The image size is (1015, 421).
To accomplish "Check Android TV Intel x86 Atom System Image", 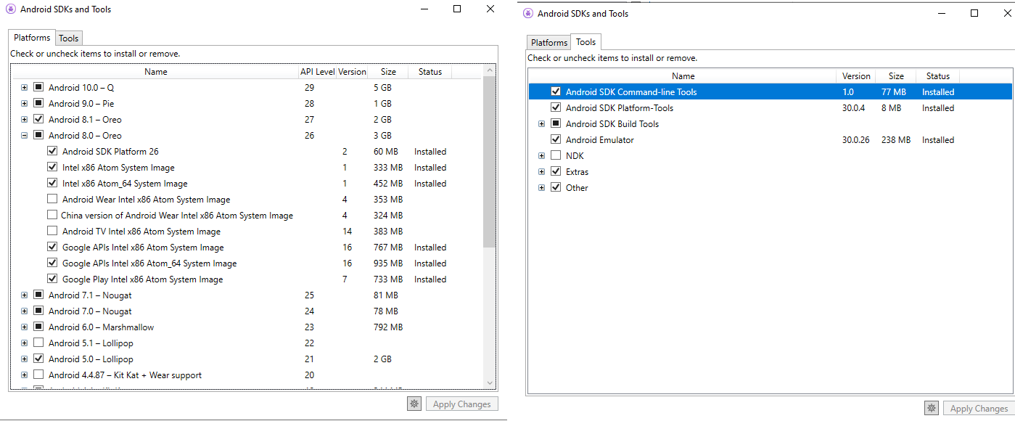I will point(52,232).
